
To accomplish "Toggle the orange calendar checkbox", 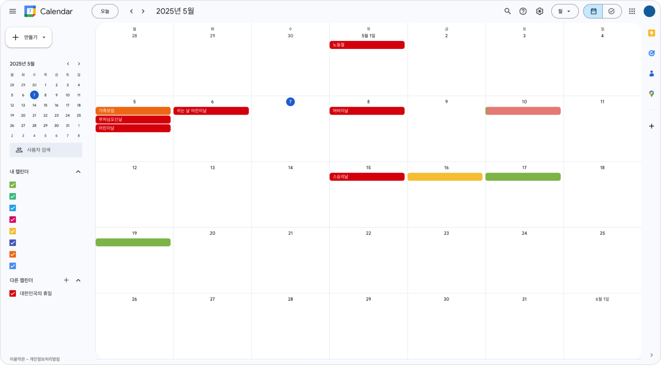I will coord(13,254).
